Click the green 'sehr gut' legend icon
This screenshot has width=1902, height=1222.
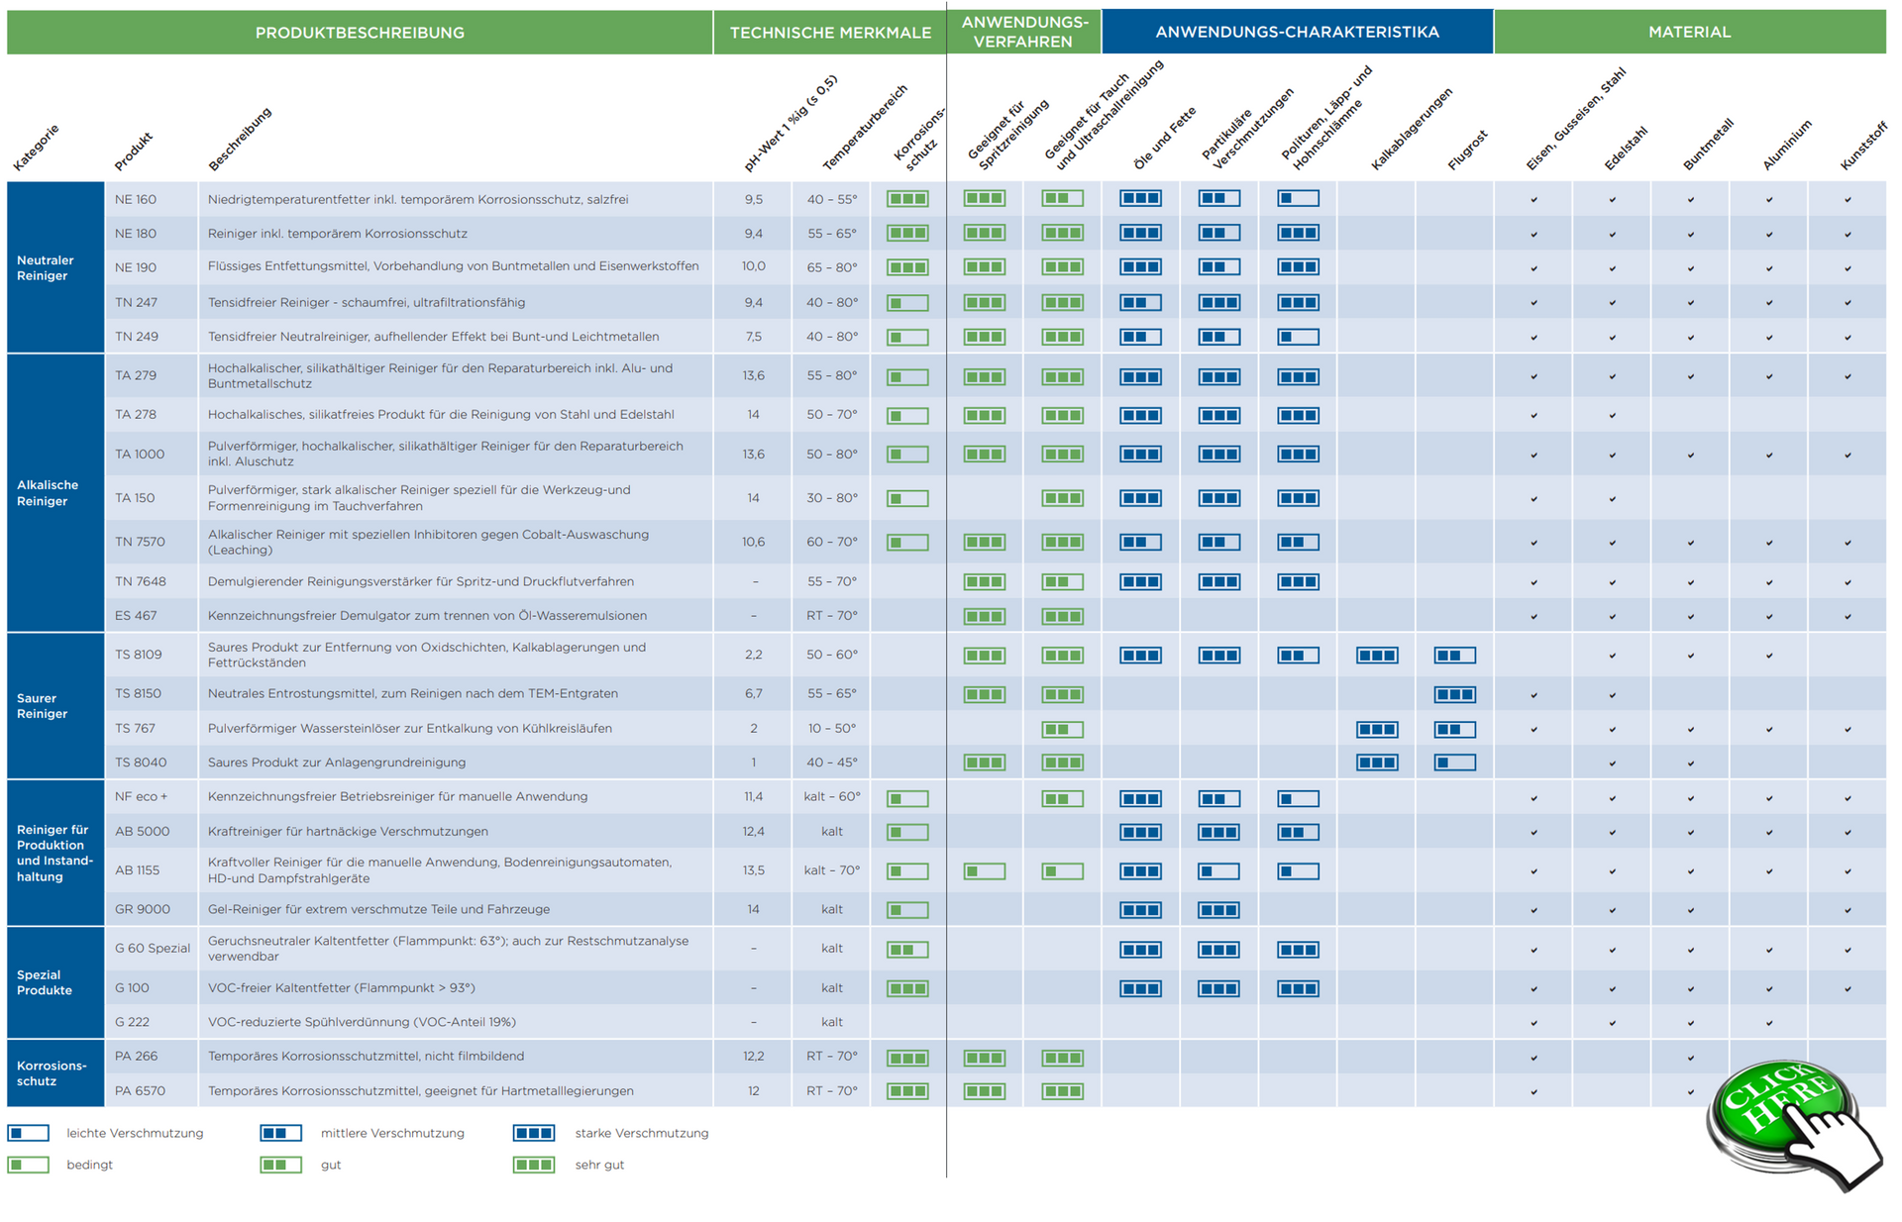[x=534, y=1165]
